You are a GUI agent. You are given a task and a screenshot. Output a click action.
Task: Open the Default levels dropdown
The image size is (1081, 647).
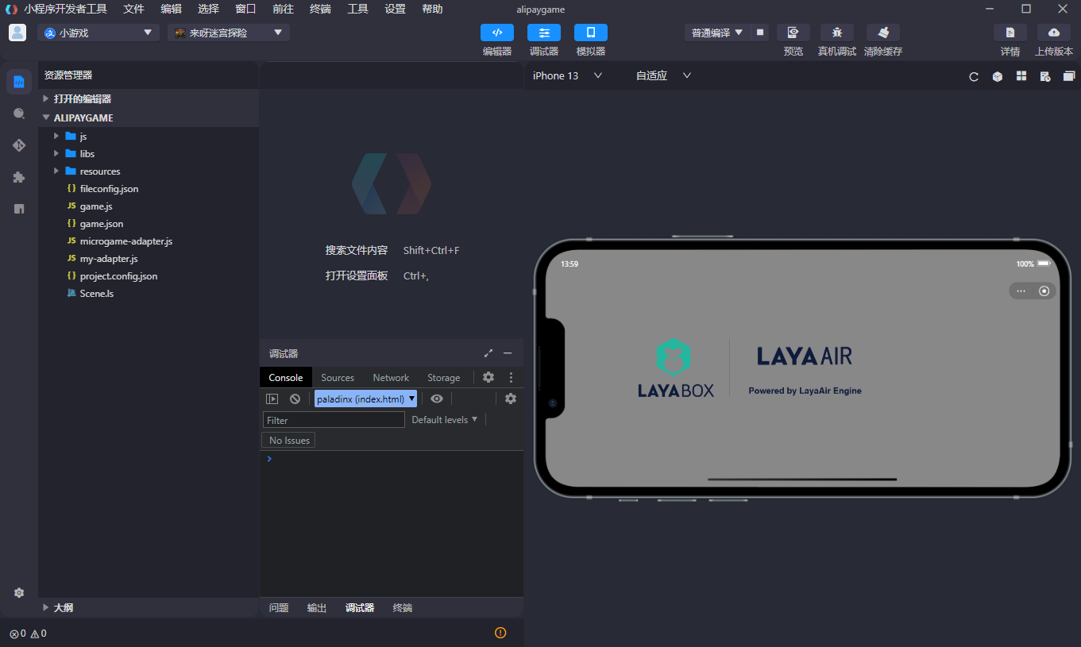[x=444, y=420]
